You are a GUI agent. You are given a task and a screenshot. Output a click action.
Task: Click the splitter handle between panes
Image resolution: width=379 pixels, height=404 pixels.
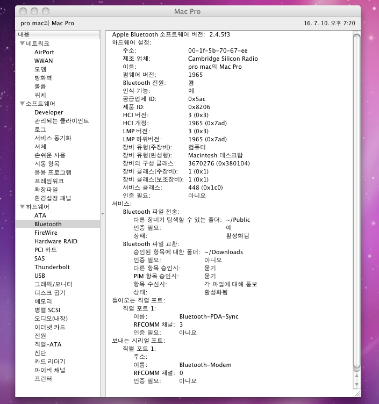tap(102, 214)
